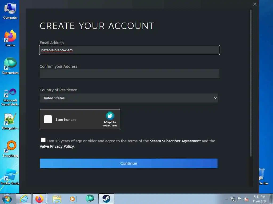Viewport: 273px width, 204px height.
Task: Switch to Firefox in the taskbar
Action: [39, 199]
